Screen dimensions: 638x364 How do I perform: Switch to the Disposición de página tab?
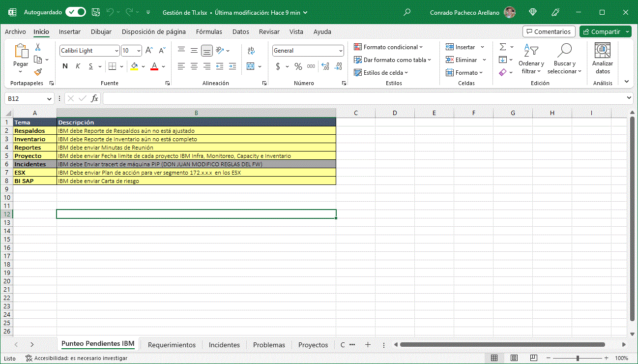154,31
